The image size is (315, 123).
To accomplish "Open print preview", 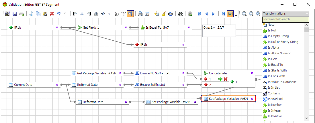I will point(147,14).
